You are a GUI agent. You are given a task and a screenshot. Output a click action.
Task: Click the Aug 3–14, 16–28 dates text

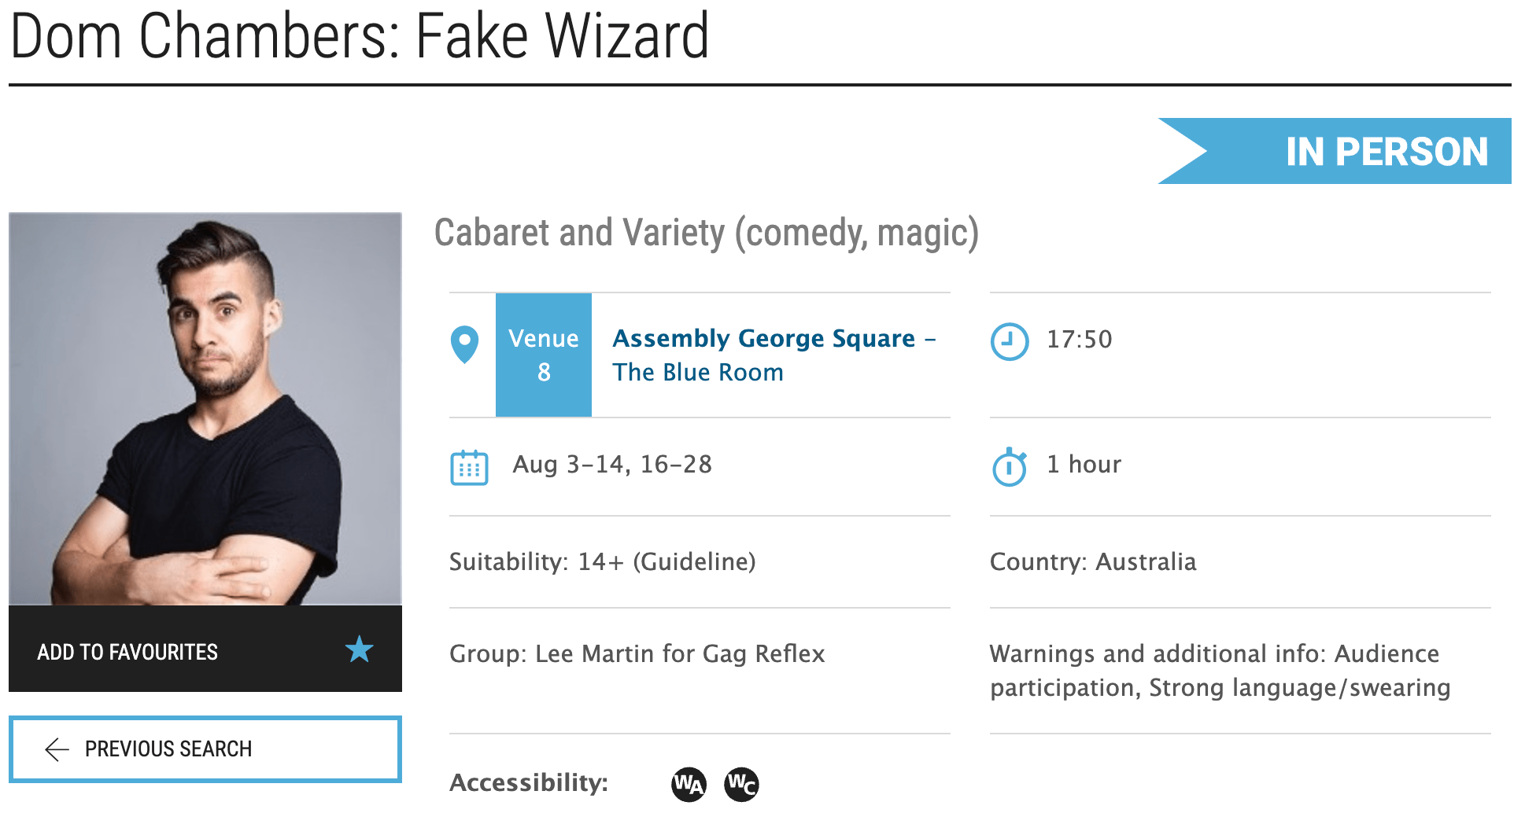click(612, 465)
